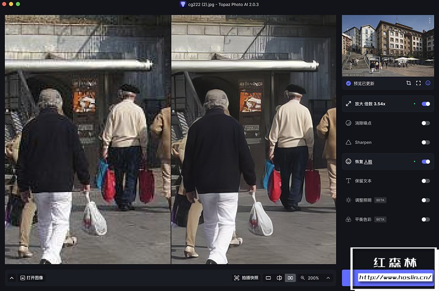Expand the zoom level chevron
The image size is (439, 291).
[328, 278]
